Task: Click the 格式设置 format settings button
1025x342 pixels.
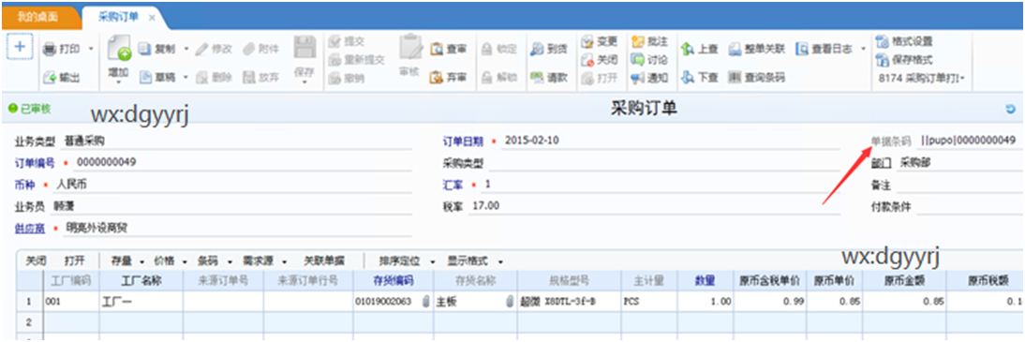Action: (x=904, y=41)
